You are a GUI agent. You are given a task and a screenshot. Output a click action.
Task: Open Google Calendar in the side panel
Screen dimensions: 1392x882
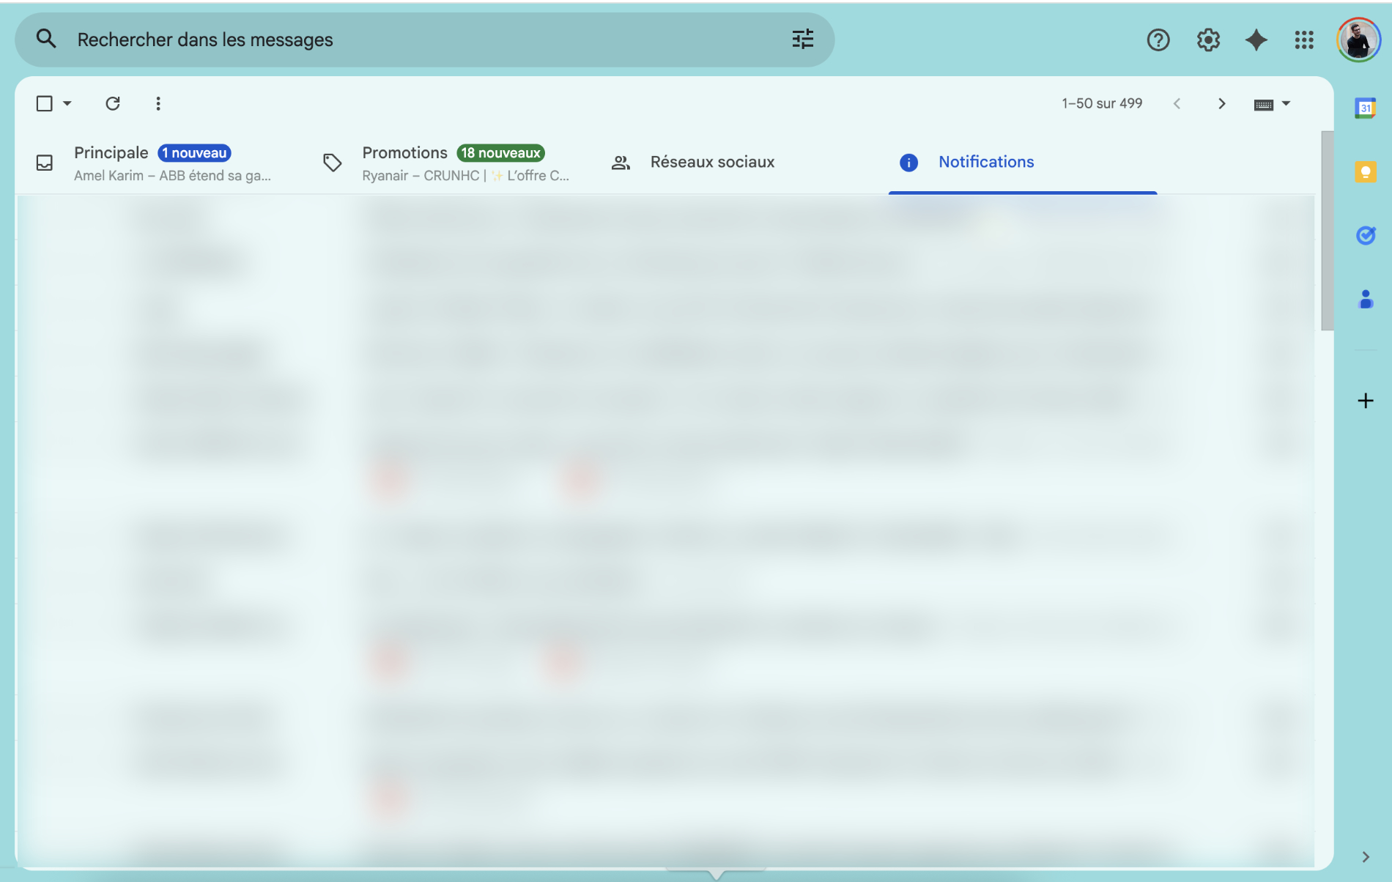click(1365, 108)
